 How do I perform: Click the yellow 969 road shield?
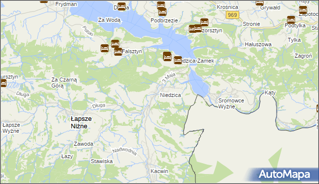232,15
